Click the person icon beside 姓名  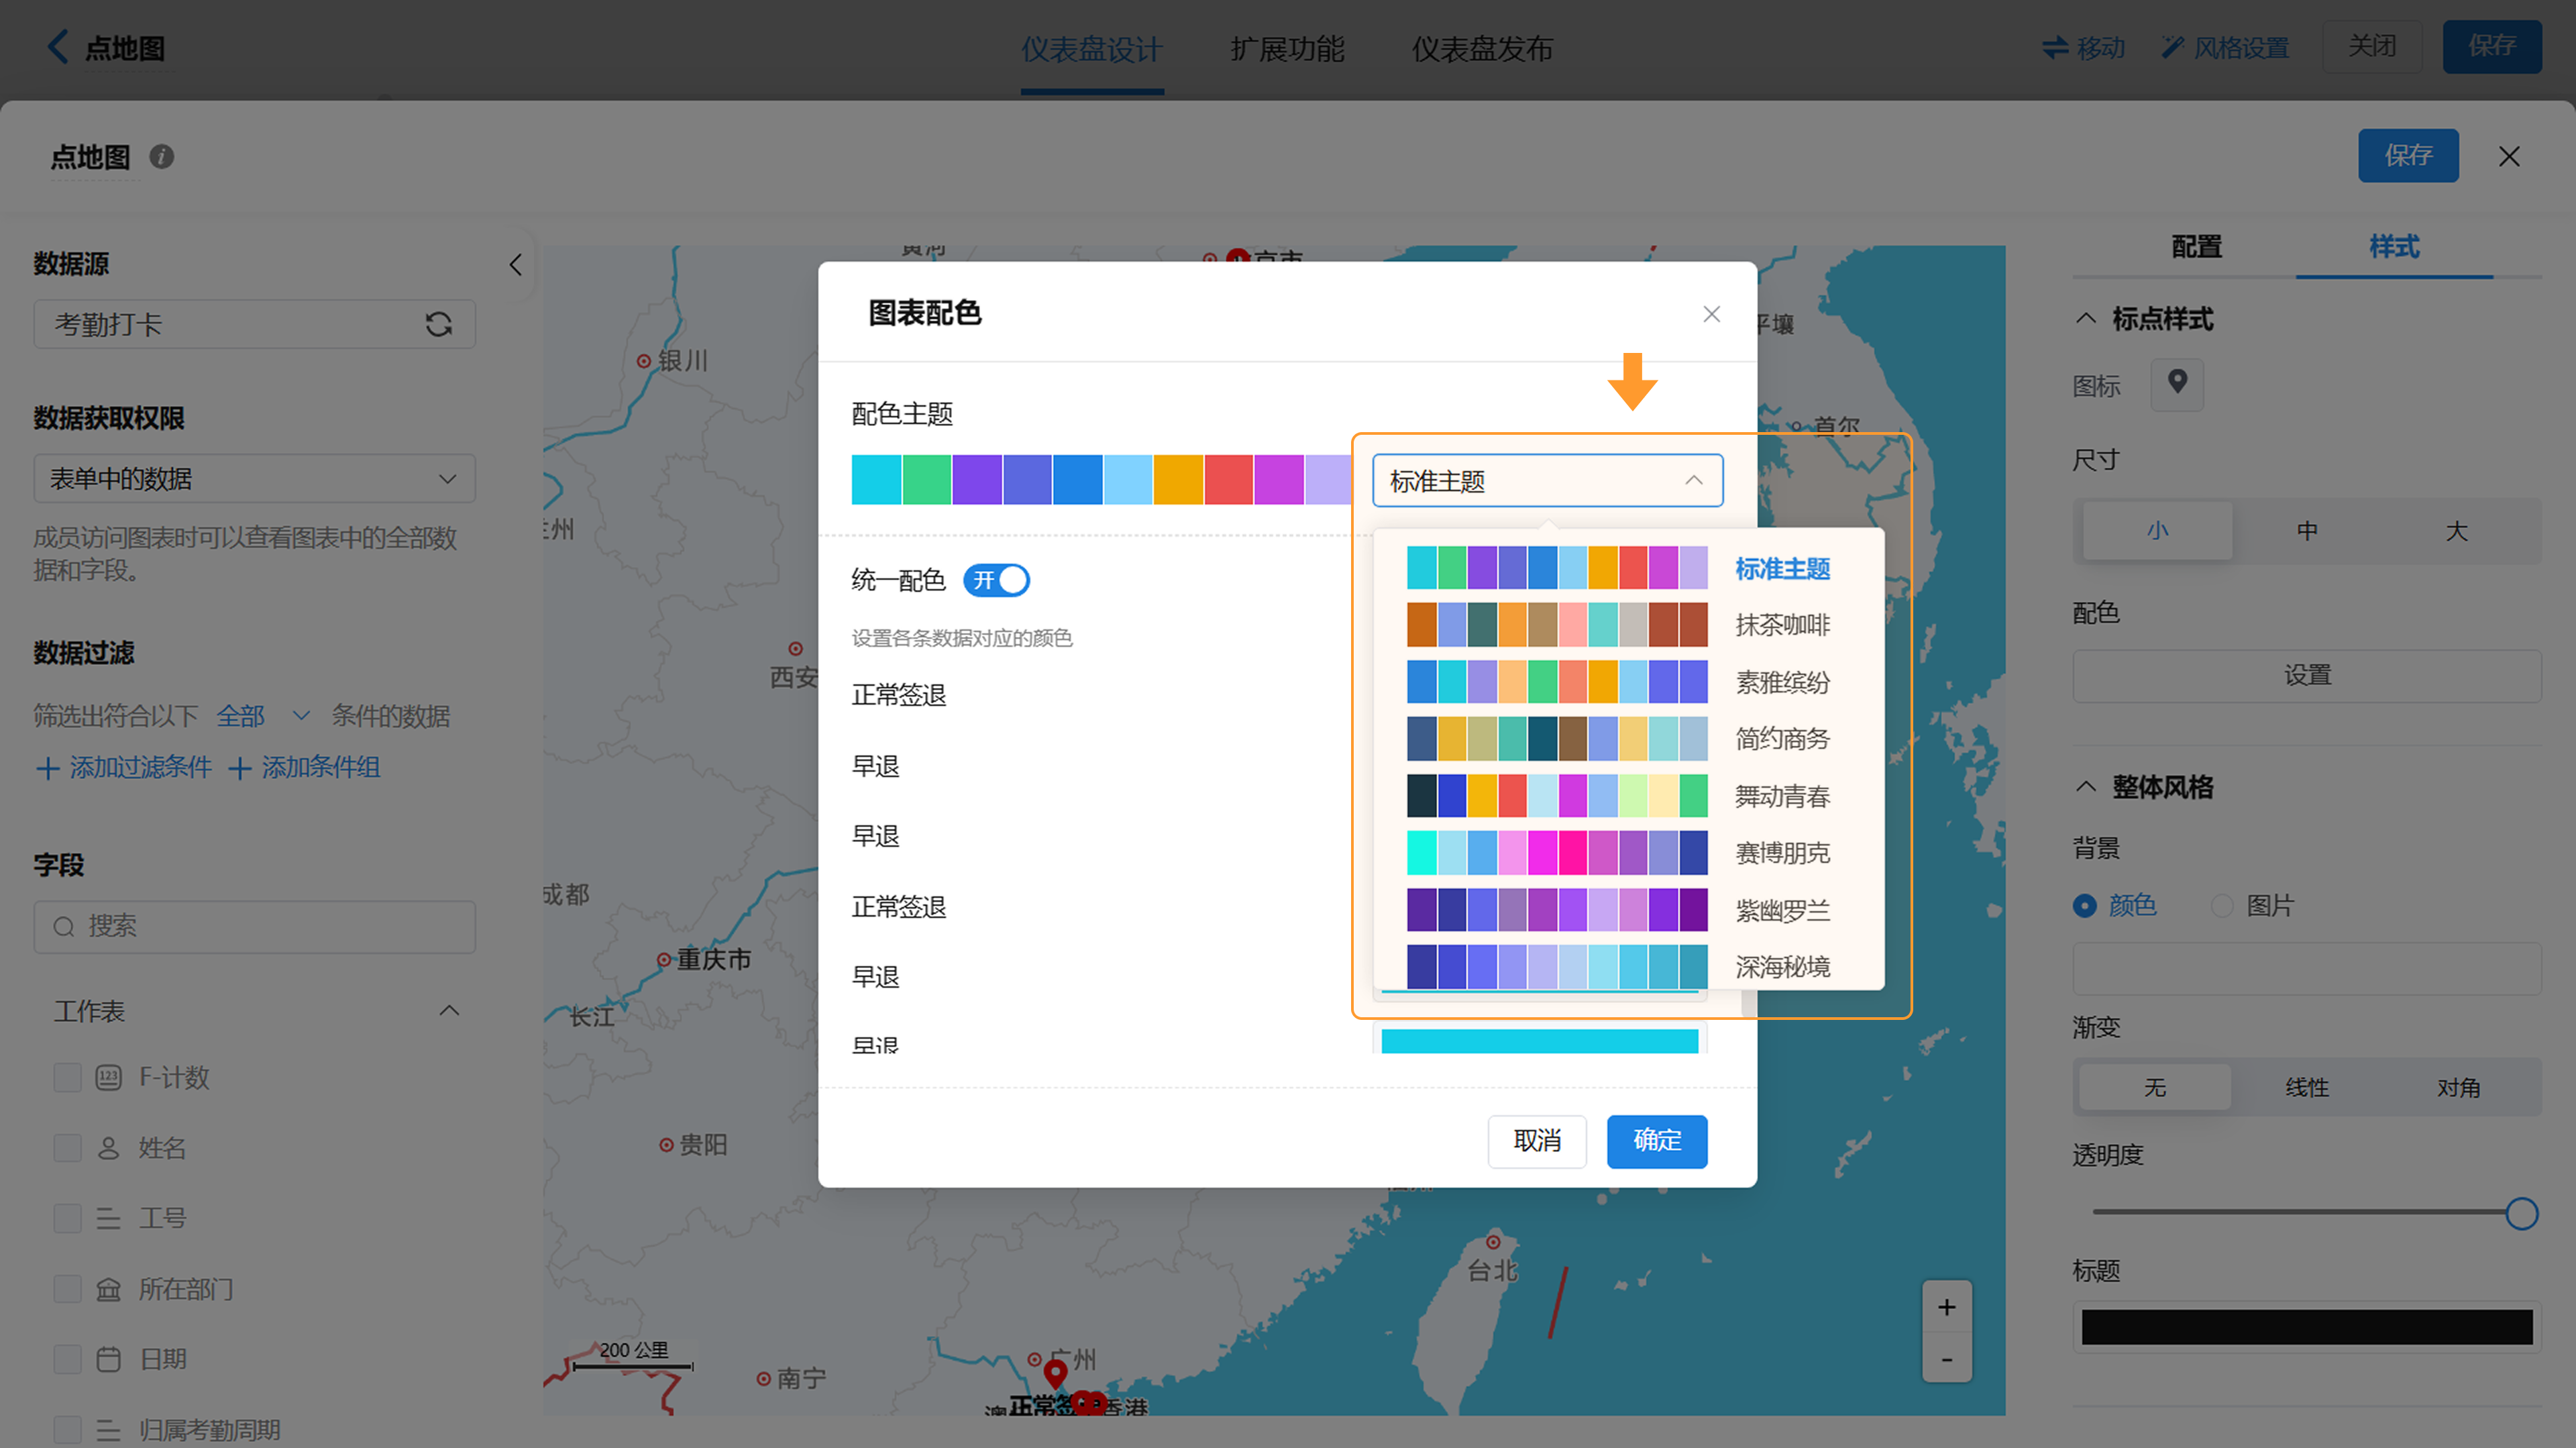[108, 1148]
